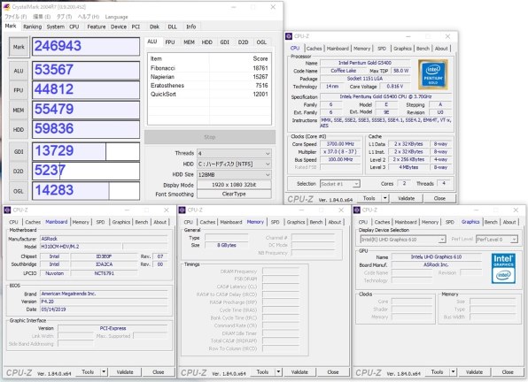Click the CrystalMark title bar icon

coord(7,7)
